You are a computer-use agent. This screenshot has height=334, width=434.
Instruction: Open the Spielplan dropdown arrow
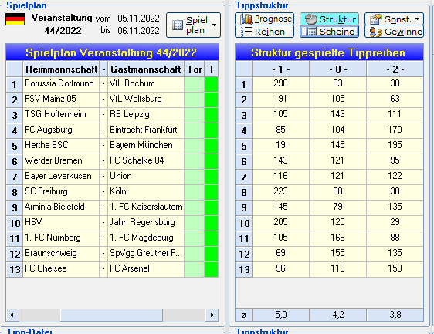click(x=214, y=25)
